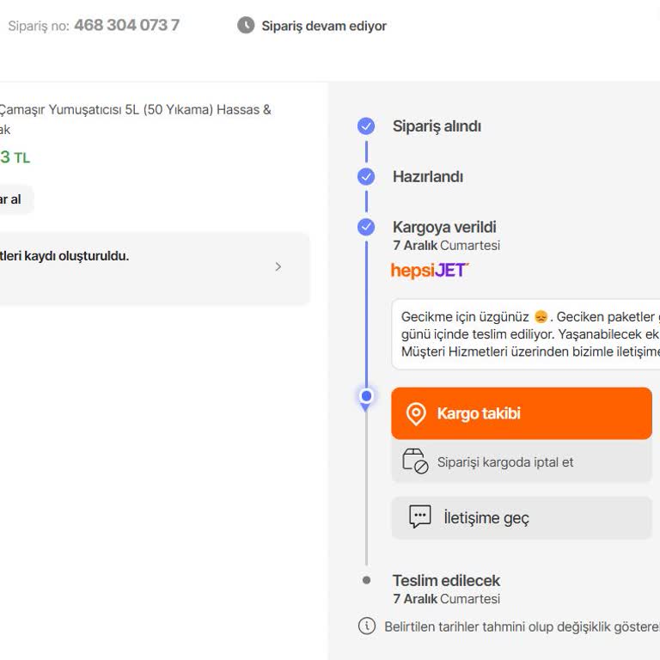Click the sad emoji in delay message
Image resolution: width=660 pixels, height=660 pixels.
(x=541, y=316)
